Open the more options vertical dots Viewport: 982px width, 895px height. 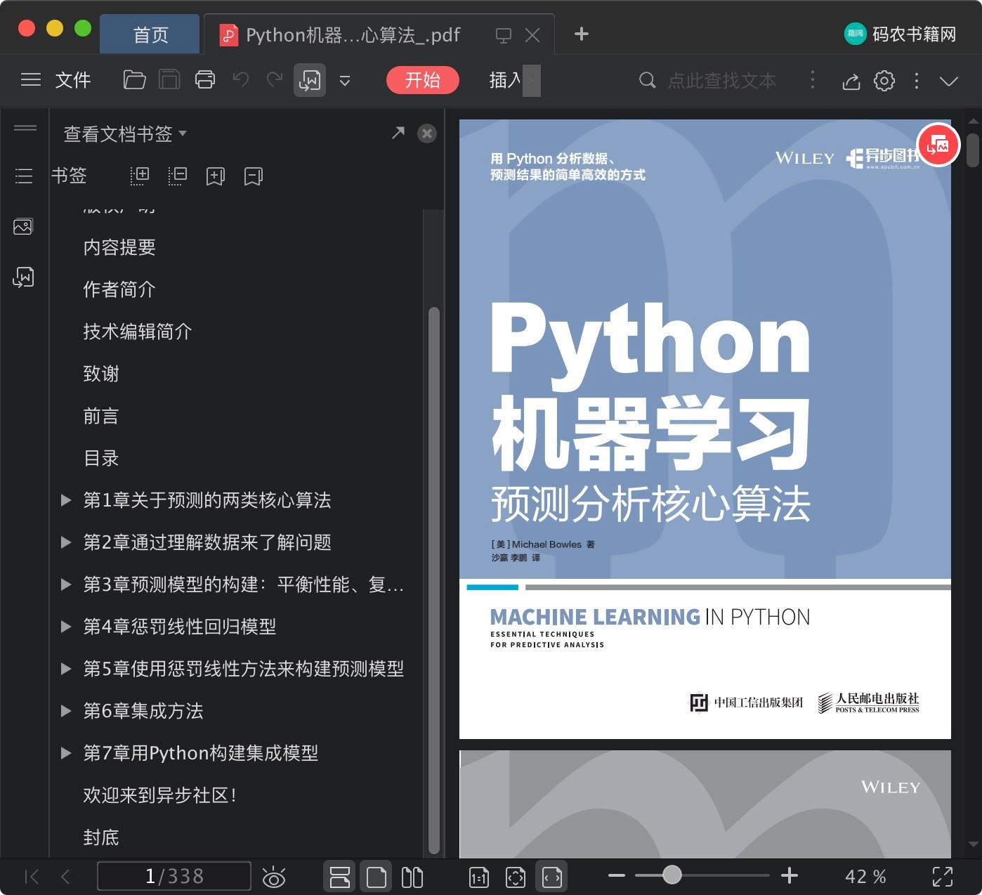tap(917, 81)
